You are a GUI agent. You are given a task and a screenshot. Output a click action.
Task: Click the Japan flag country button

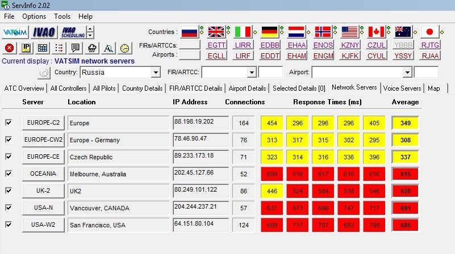click(431, 32)
